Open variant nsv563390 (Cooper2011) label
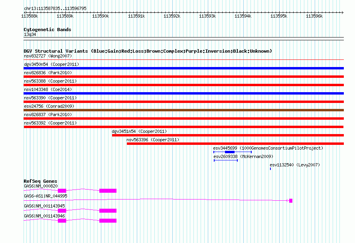The height and width of the screenshot is (243, 355). point(50,98)
